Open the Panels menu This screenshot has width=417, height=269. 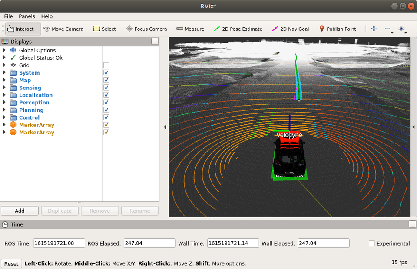pyautogui.click(x=27, y=16)
